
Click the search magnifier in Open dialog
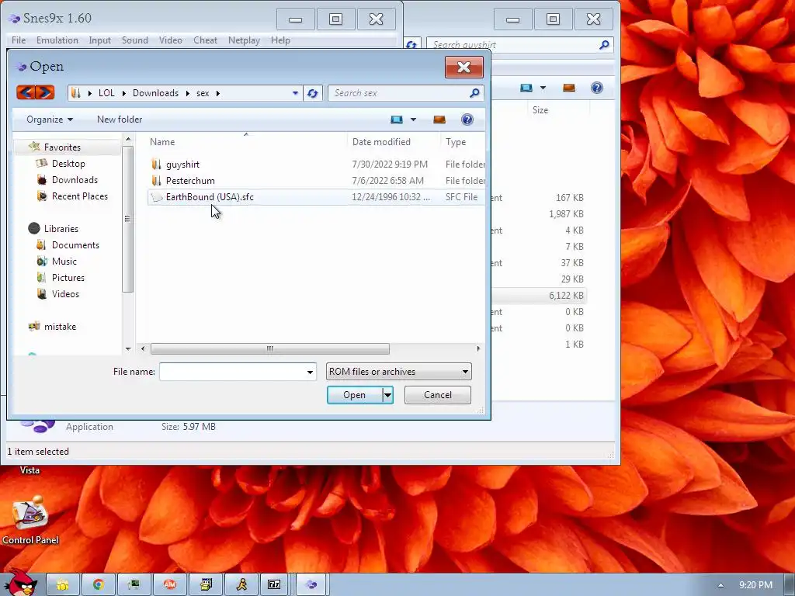click(474, 93)
